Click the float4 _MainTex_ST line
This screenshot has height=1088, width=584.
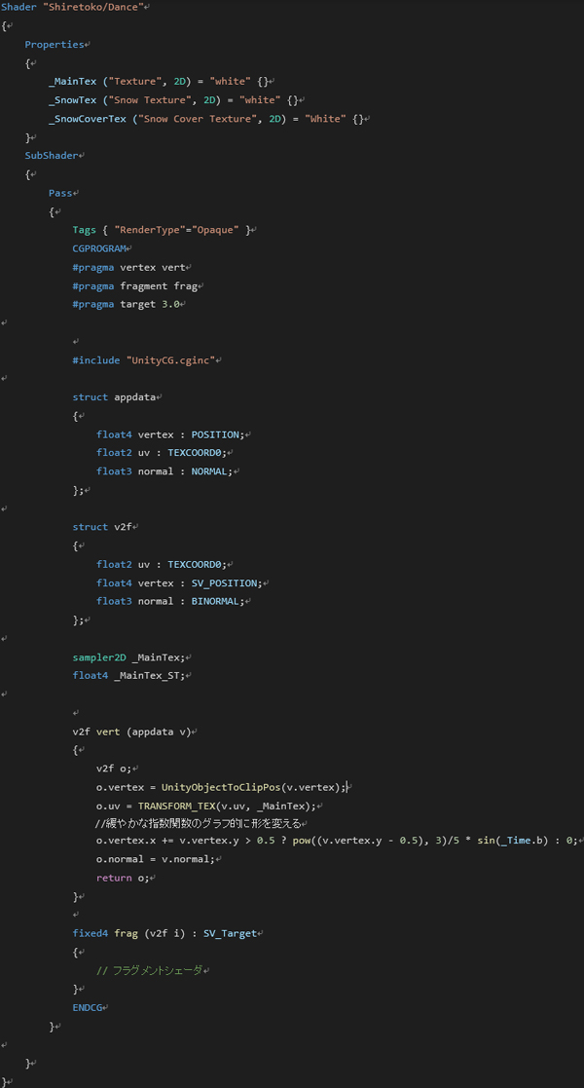(129, 675)
